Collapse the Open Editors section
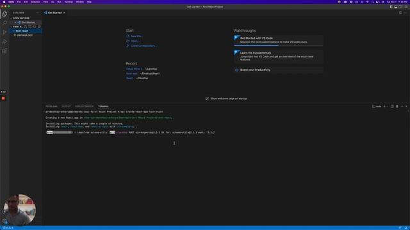 pos(21,19)
